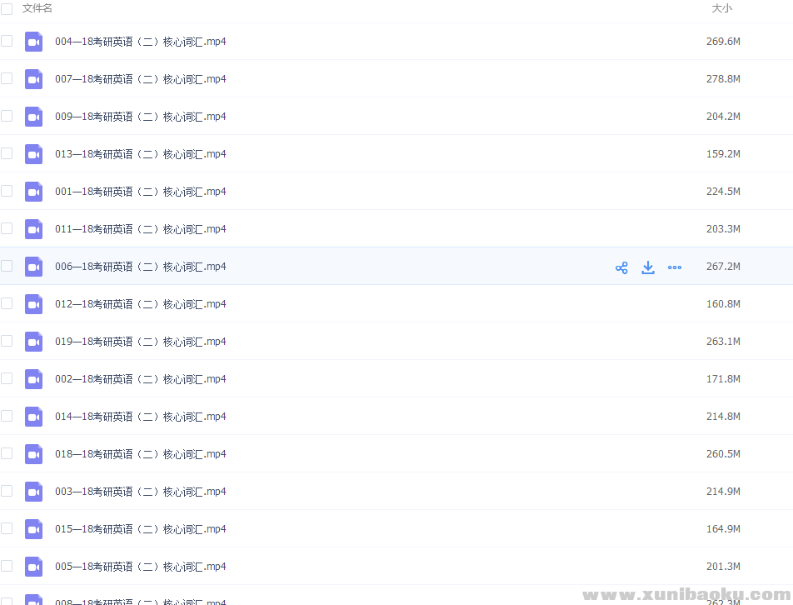The height and width of the screenshot is (605, 793).
Task: Click the video icon of file 005
Action: click(33, 567)
